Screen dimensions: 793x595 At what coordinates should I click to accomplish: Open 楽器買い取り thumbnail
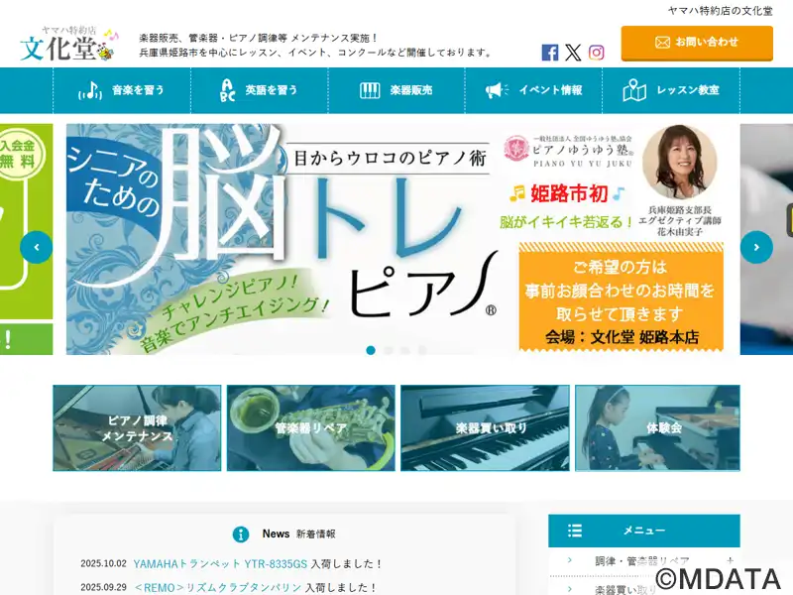point(485,428)
